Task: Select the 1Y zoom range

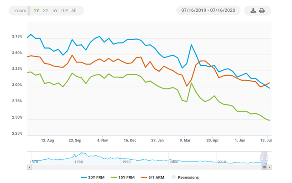Action: click(36, 10)
